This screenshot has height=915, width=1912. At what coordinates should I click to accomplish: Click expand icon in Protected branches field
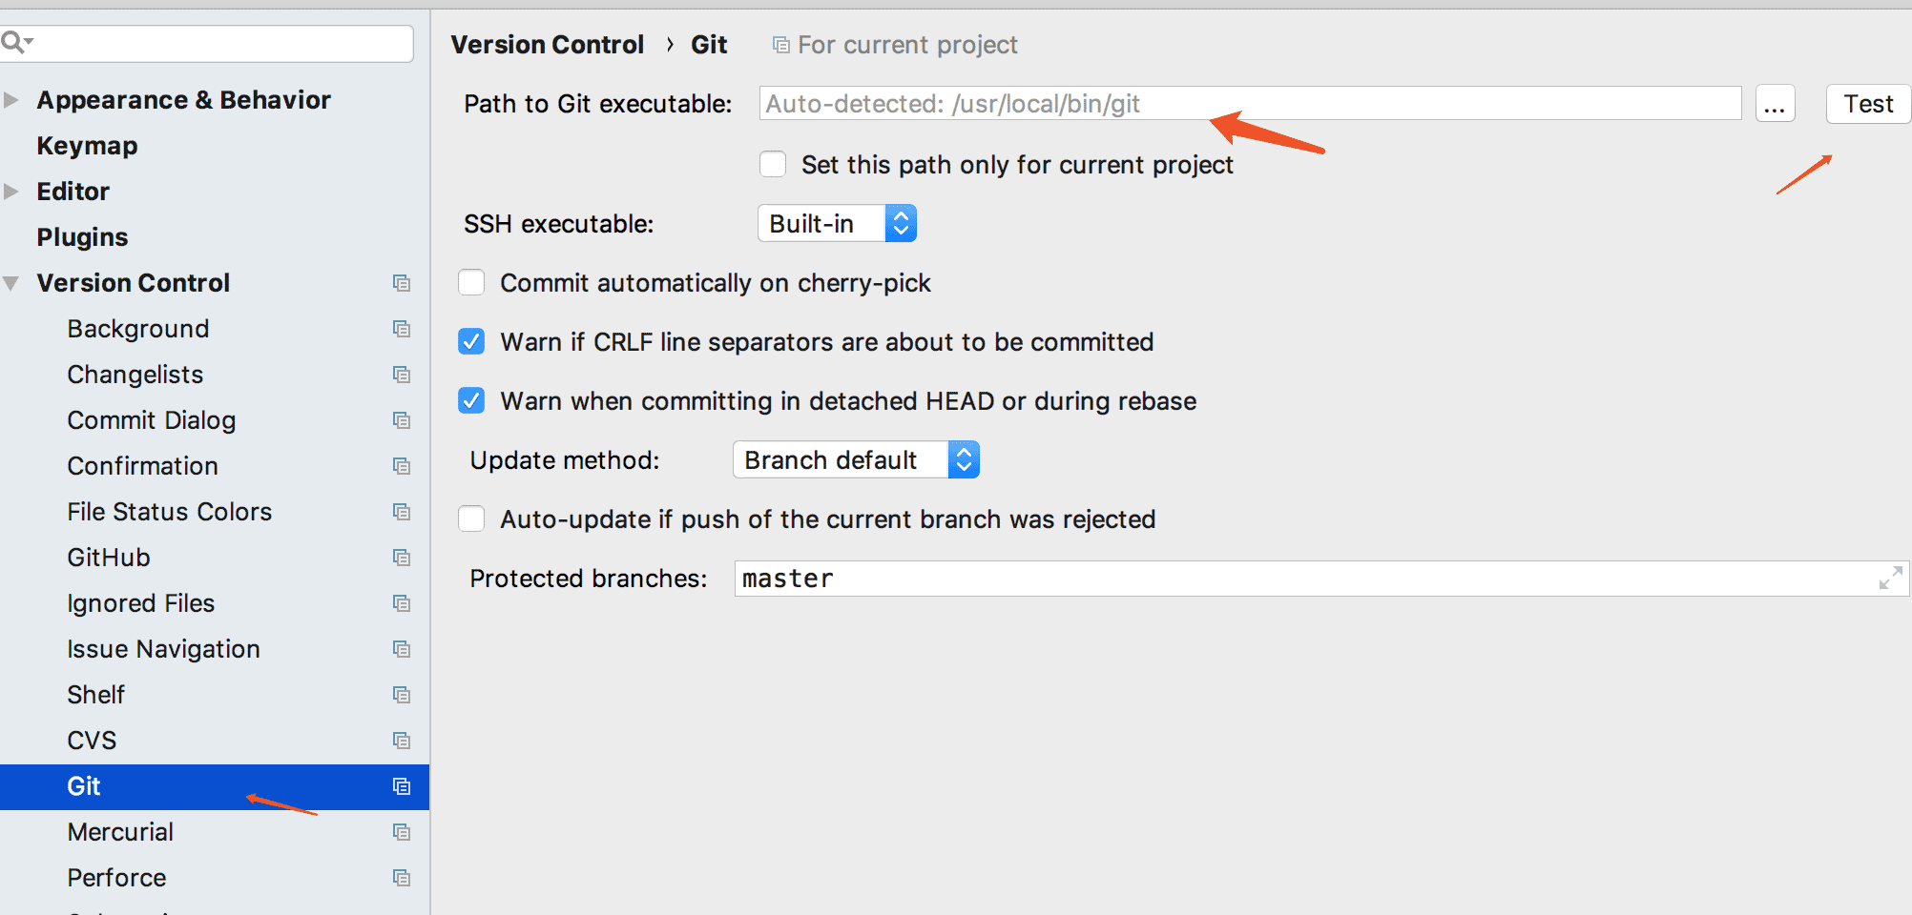coord(1890,578)
